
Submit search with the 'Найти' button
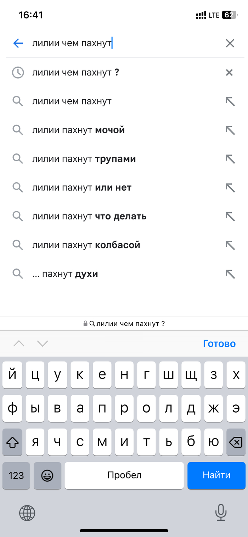click(216, 475)
